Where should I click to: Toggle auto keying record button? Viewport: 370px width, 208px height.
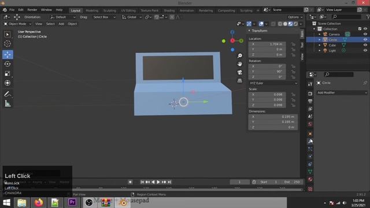pos(130,182)
